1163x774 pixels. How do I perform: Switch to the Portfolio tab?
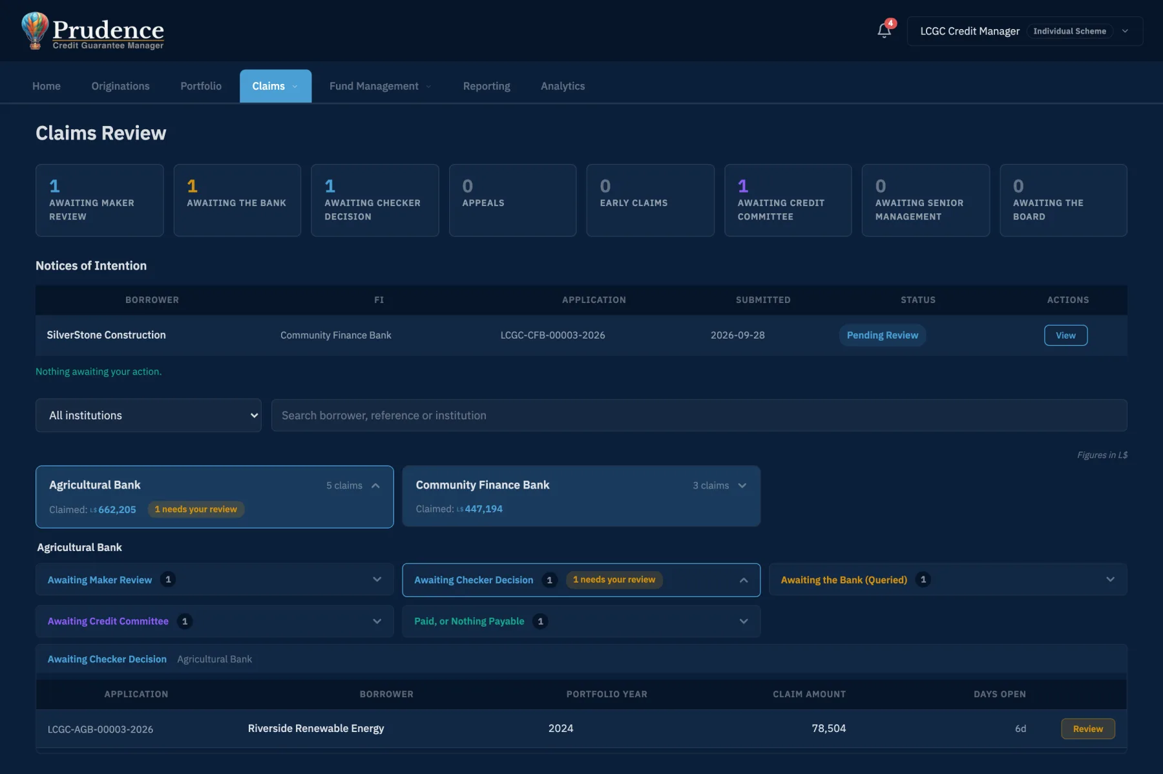(x=201, y=86)
